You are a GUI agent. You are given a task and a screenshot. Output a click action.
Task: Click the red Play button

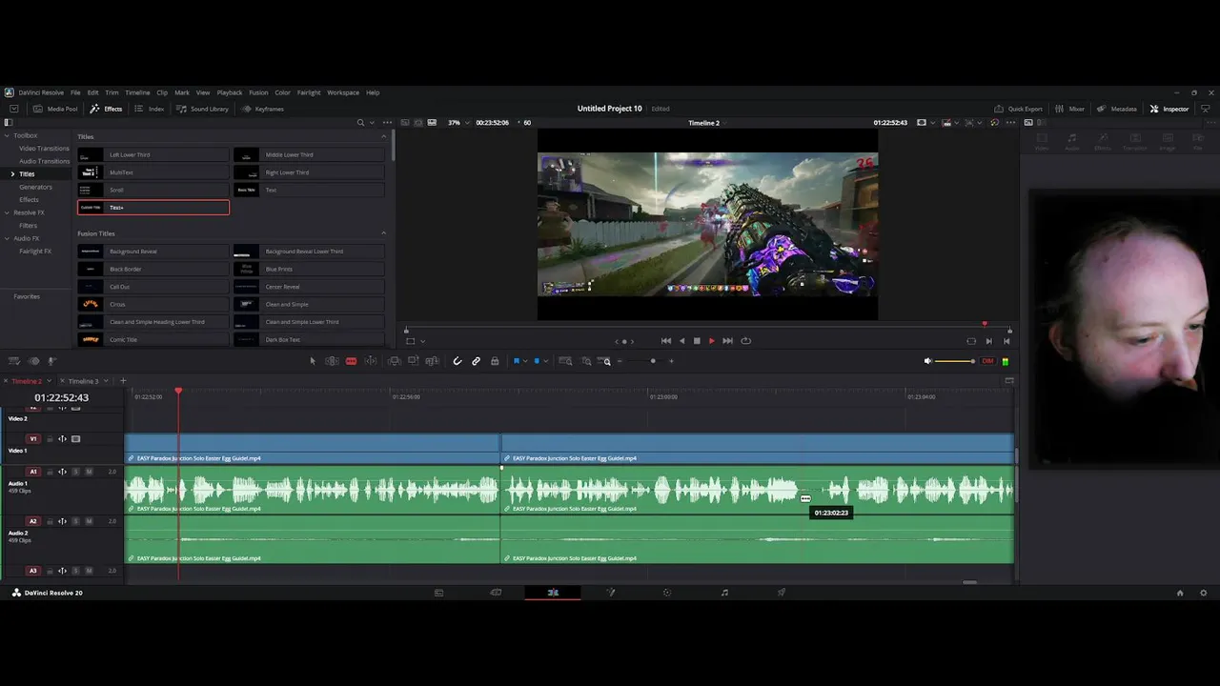711,341
